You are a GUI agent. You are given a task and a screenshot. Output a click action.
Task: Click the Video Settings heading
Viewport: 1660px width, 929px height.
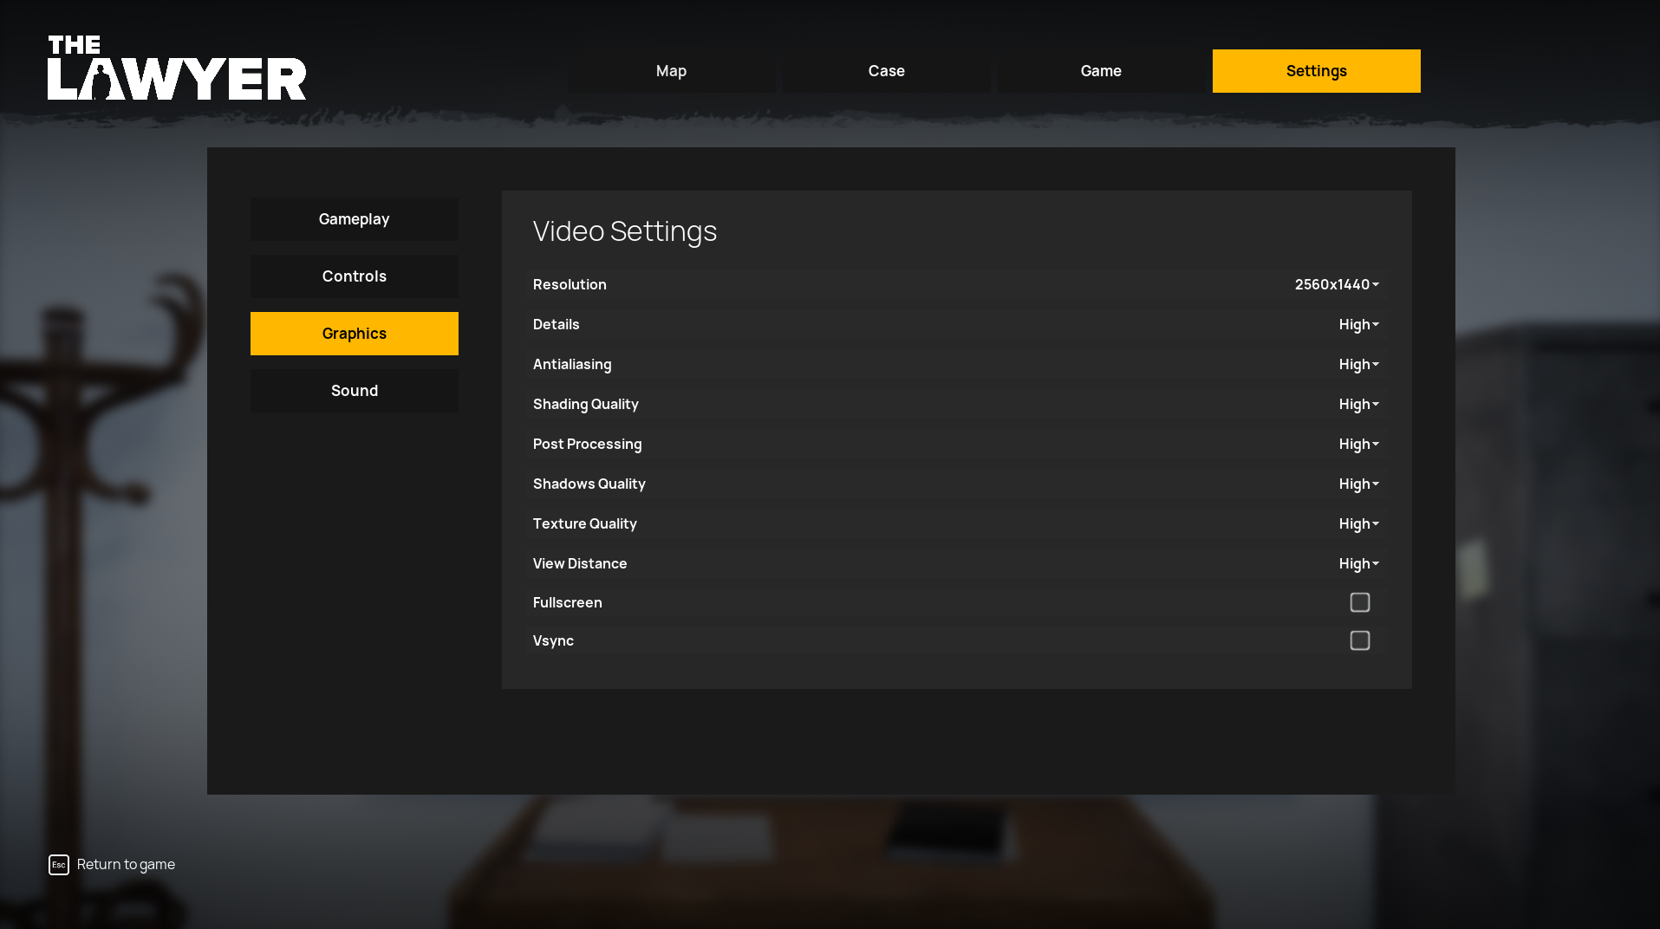(625, 231)
